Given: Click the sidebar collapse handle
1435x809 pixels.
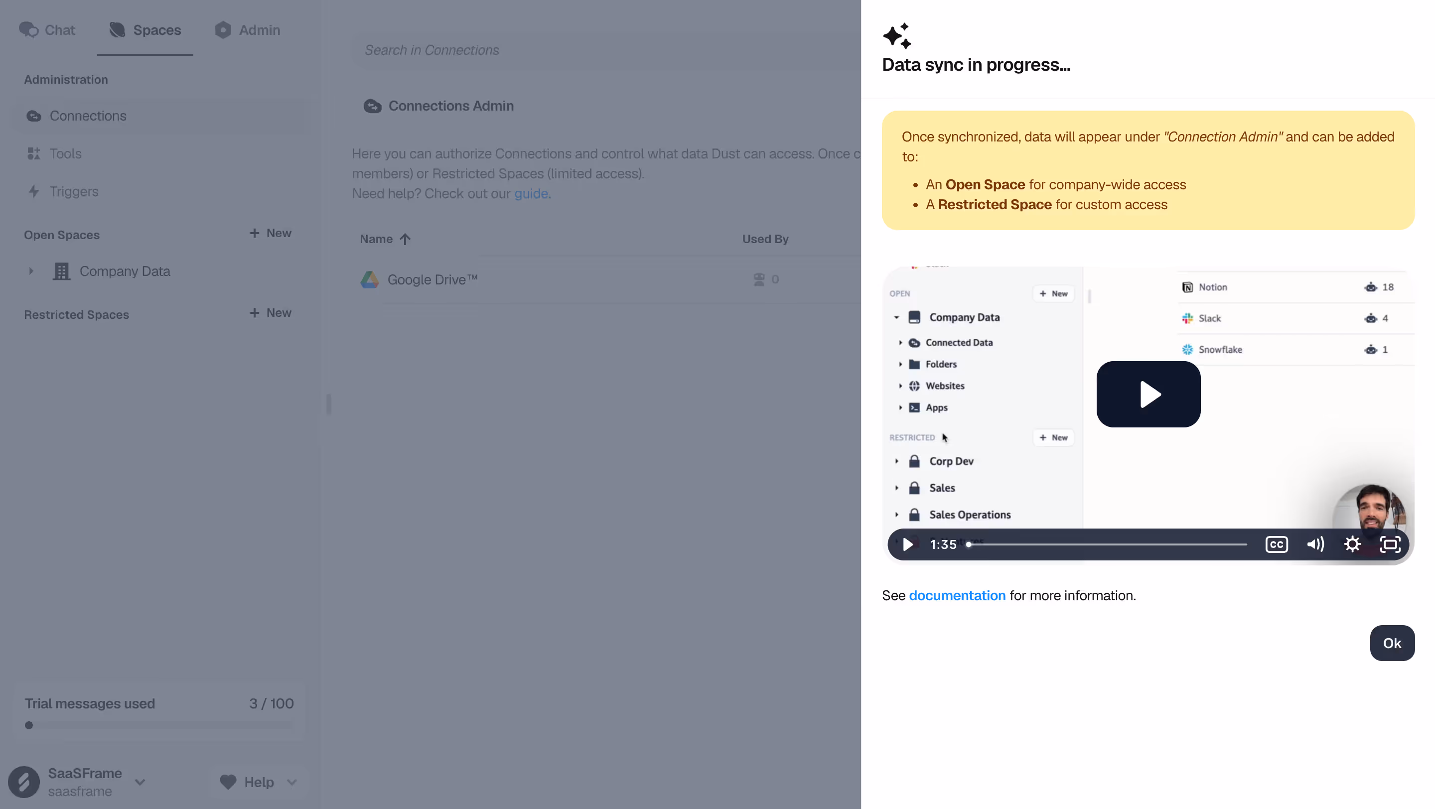Looking at the screenshot, I should coord(329,404).
